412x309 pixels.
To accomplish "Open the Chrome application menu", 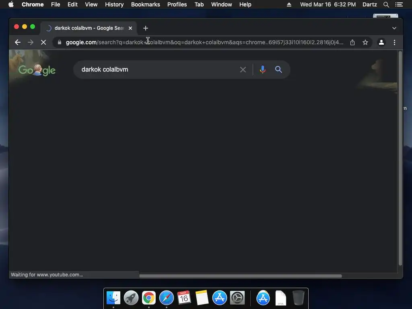I will (33, 4).
